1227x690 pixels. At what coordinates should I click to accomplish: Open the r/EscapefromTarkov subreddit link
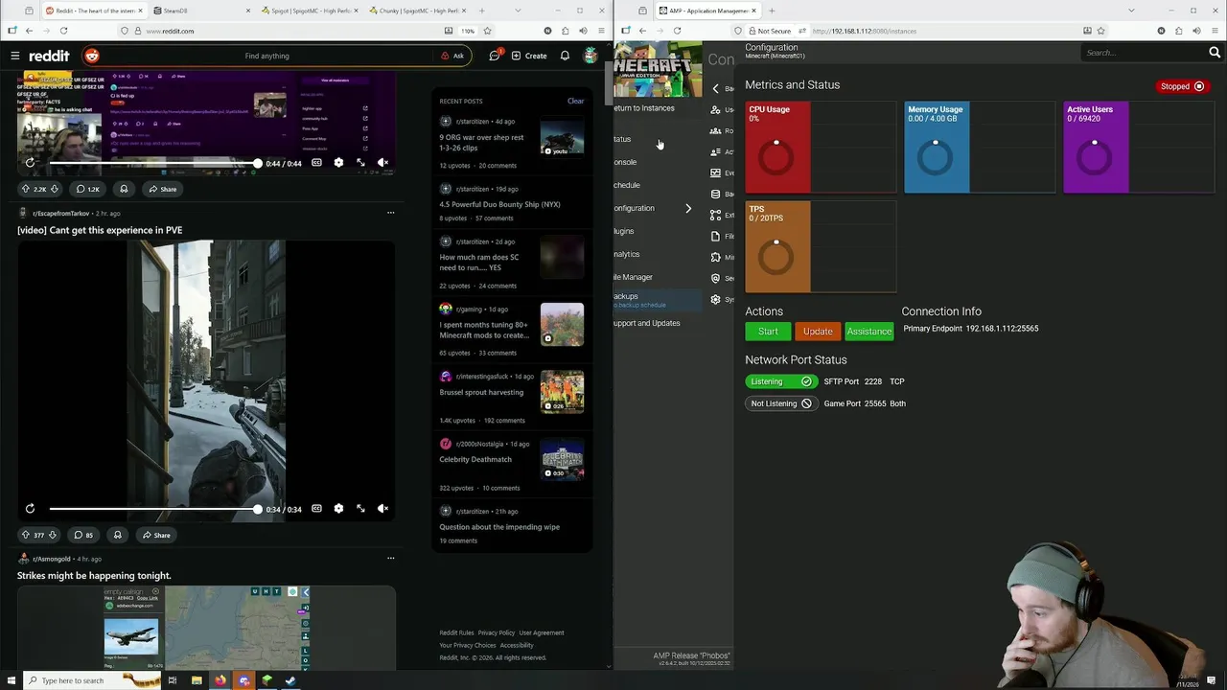60,213
